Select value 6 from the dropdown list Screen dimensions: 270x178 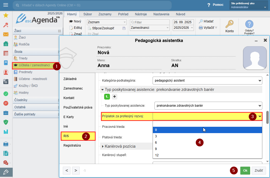tap(156, 143)
